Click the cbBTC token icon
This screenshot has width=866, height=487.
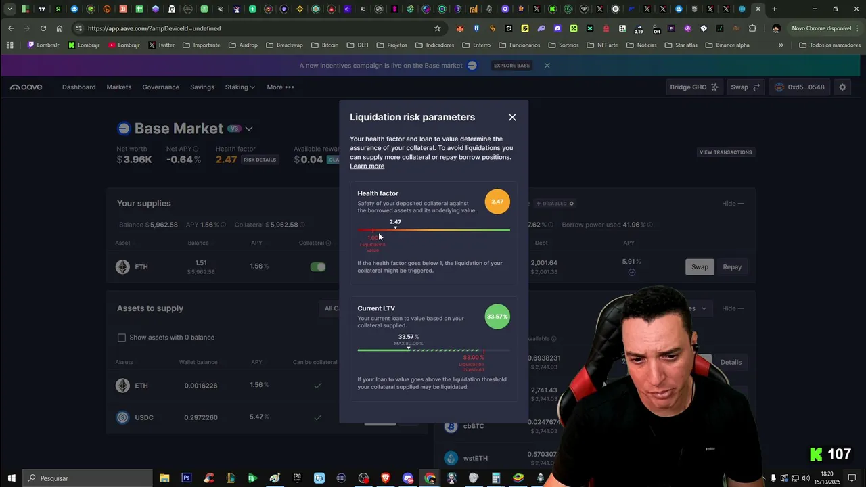pyautogui.click(x=451, y=426)
